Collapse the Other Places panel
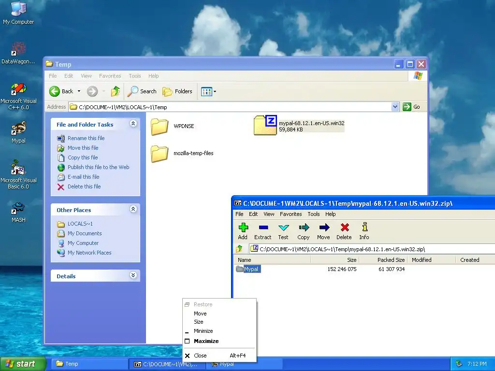The image size is (495, 371). [133, 209]
